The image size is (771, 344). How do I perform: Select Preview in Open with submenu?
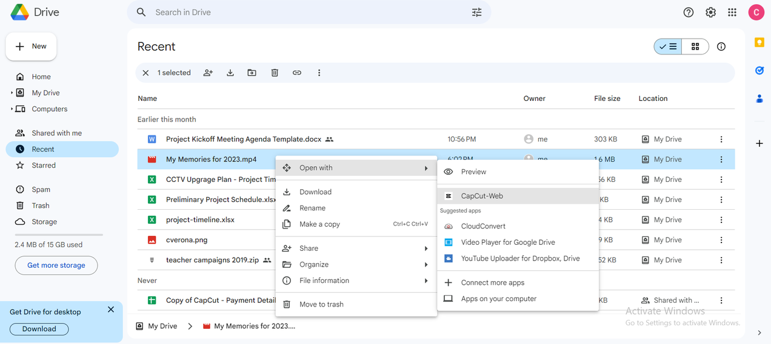518,172
